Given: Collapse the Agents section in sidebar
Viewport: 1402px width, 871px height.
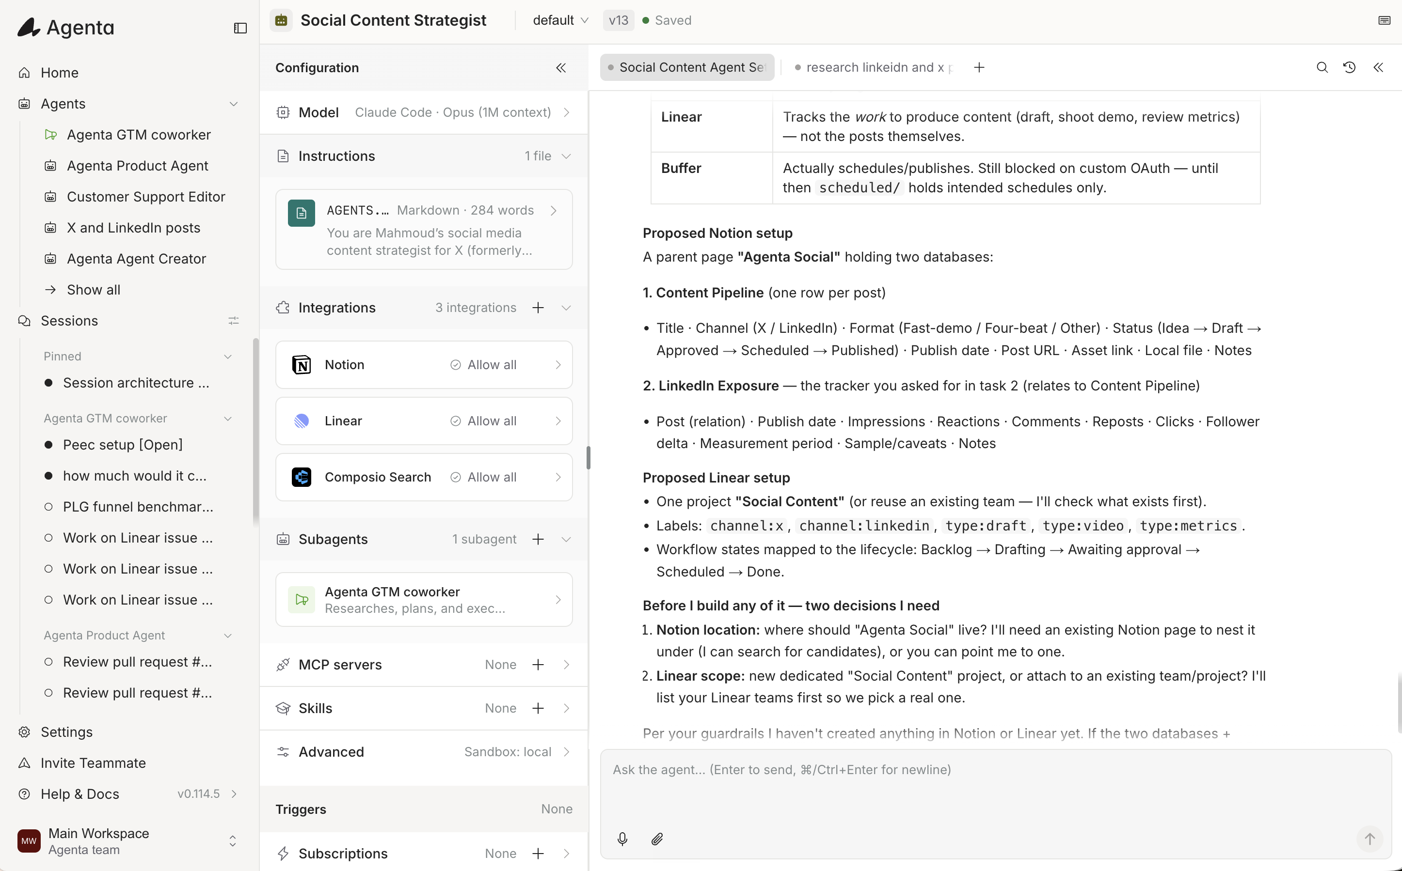Looking at the screenshot, I should coord(234,104).
